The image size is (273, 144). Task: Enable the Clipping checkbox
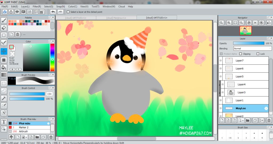(240, 54)
